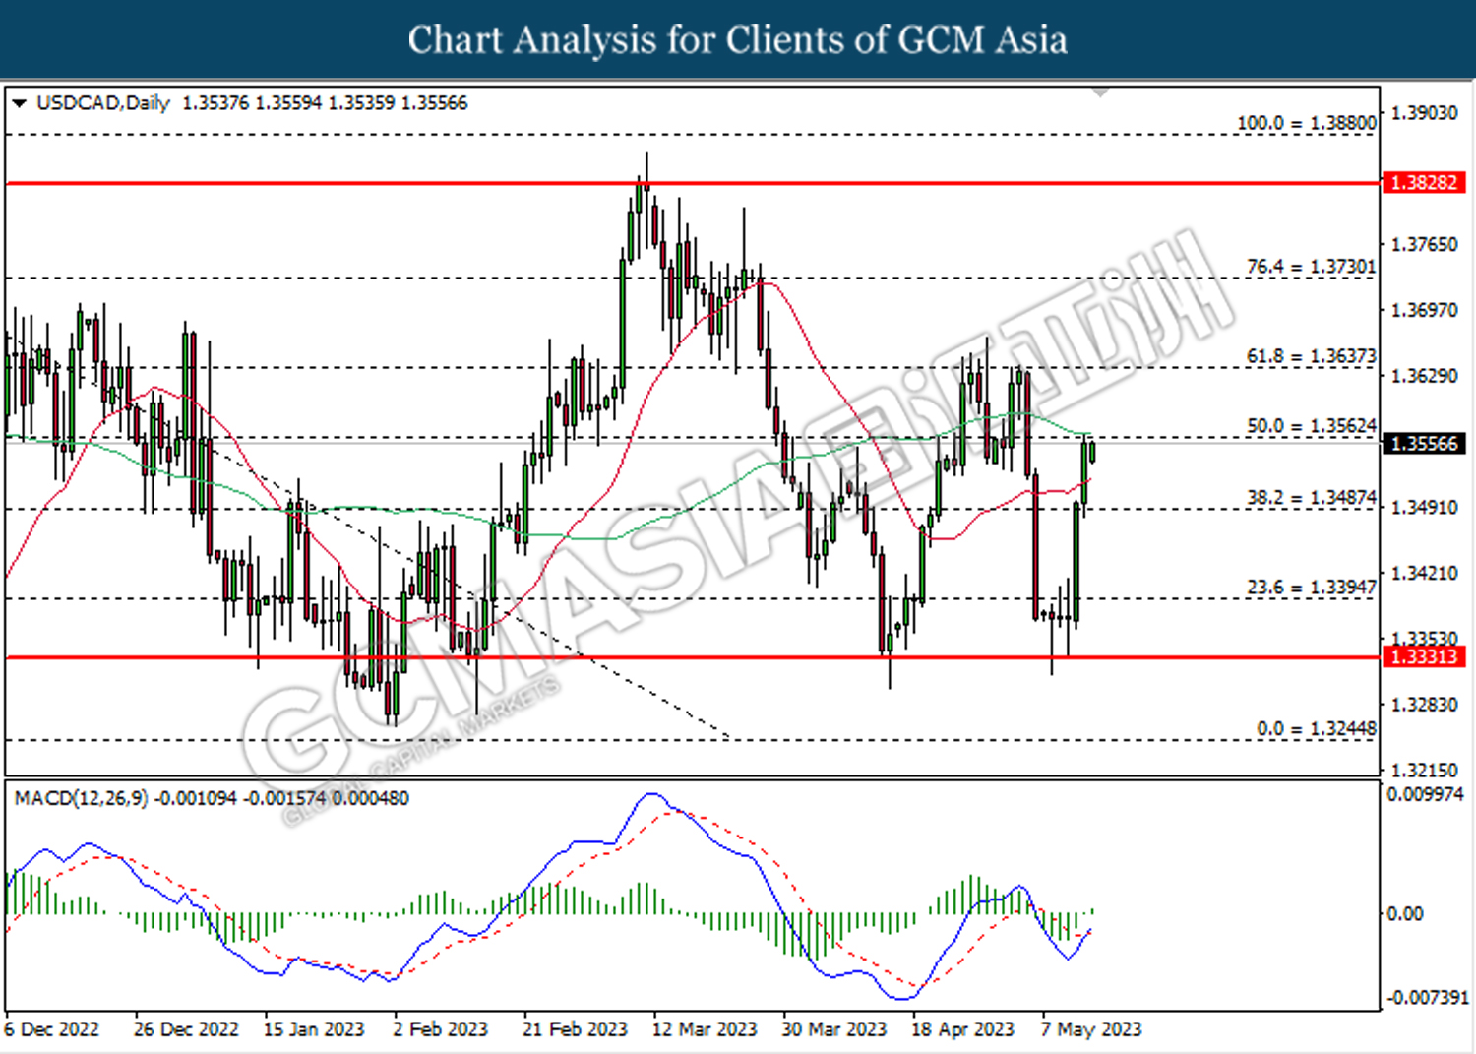The height and width of the screenshot is (1054, 1476).
Task: Open the USDCAD chart dropdown triangle
Action: pos(19,103)
